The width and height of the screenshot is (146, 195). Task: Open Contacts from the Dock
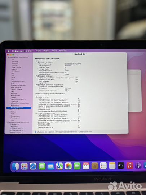tap(95, 166)
